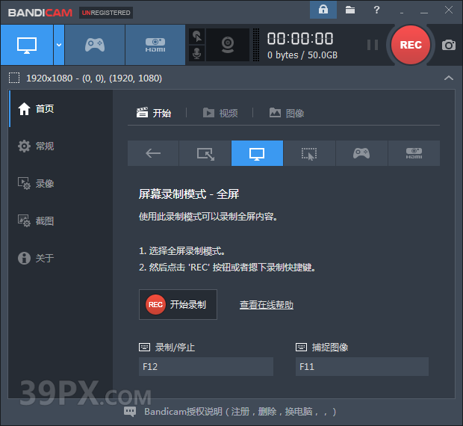Click the 00:00:00 recording timer
Viewport: 463px width, 426px height.
(300, 39)
